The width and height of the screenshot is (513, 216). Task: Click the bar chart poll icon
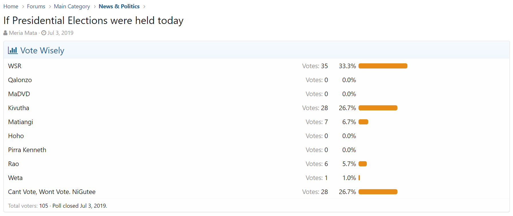pos(13,51)
